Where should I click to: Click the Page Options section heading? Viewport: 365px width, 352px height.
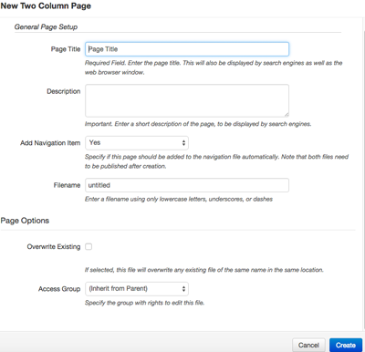click(x=25, y=221)
